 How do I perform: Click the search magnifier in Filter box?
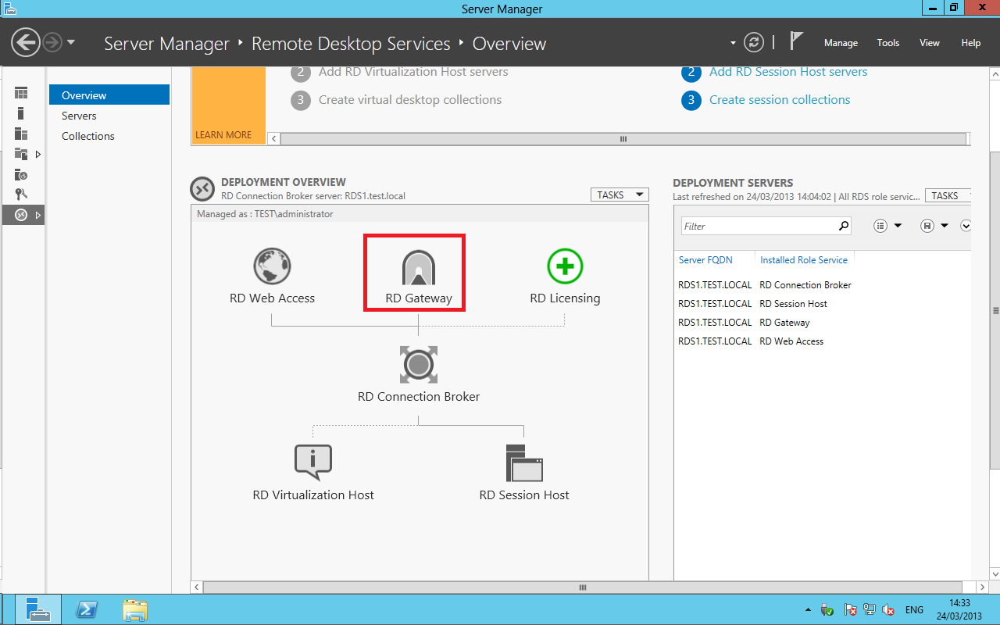pos(843,226)
